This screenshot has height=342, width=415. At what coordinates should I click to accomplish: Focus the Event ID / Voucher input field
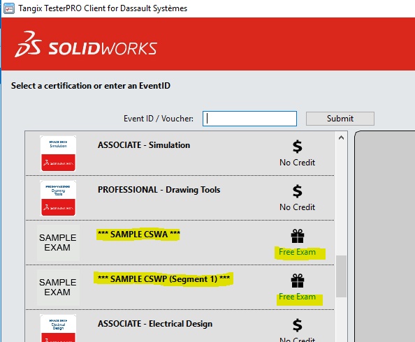249,119
